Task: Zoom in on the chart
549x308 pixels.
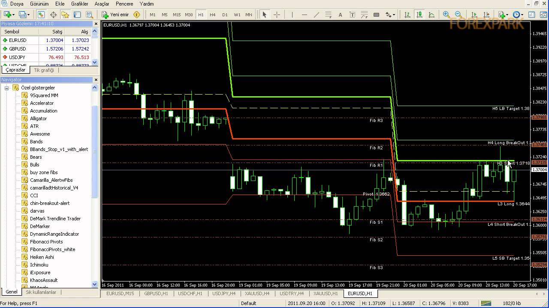Action: point(446,15)
